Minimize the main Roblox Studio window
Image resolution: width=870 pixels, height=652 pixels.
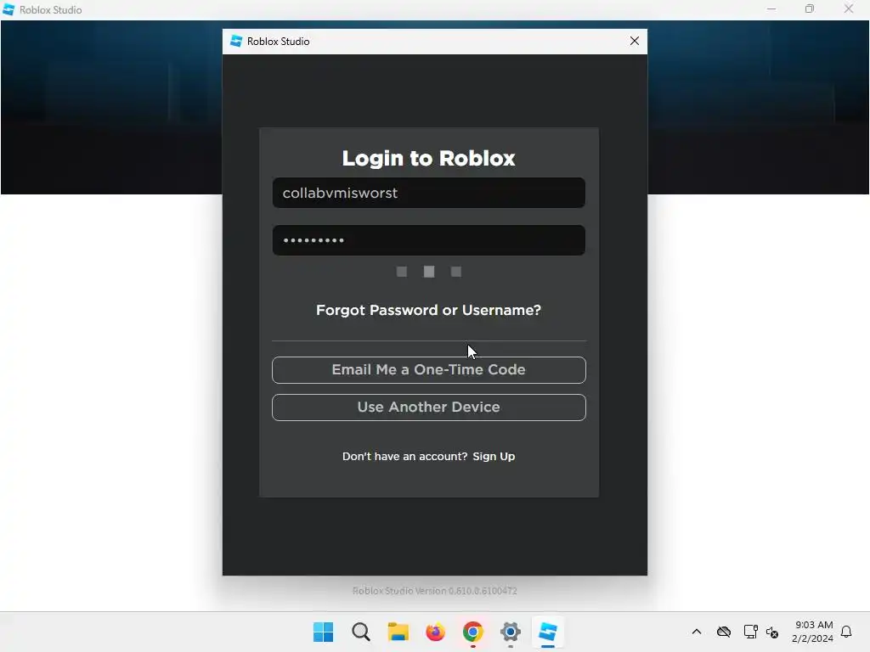[x=771, y=9]
